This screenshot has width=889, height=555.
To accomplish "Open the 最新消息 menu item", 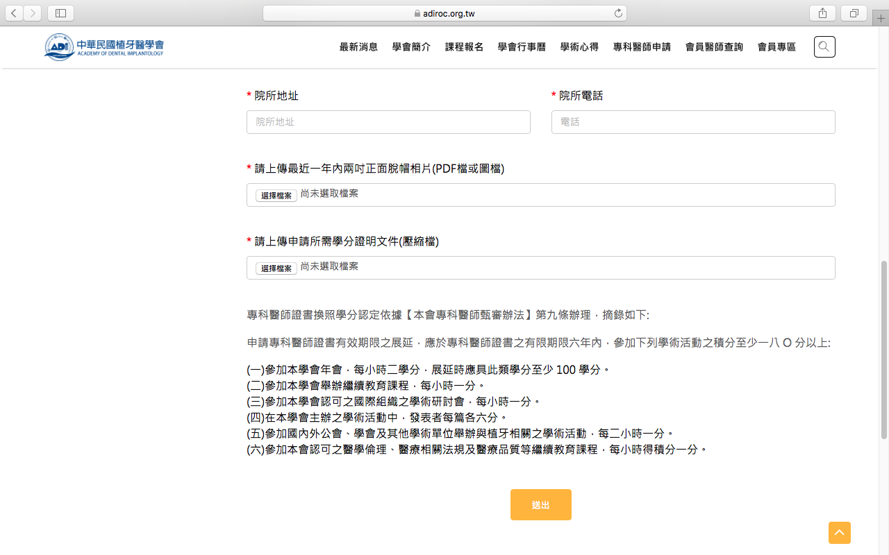I will (x=358, y=47).
